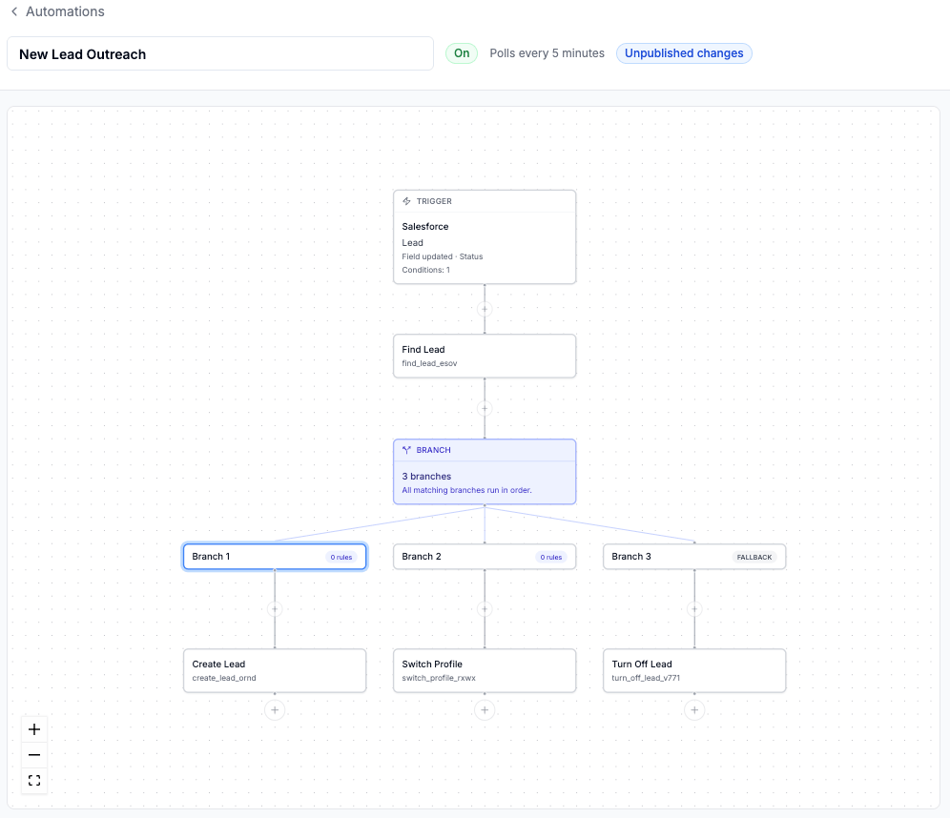Viewport: 950px width, 818px height.
Task: Edit the New Lead Outreach name field
Action: [x=220, y=54]
